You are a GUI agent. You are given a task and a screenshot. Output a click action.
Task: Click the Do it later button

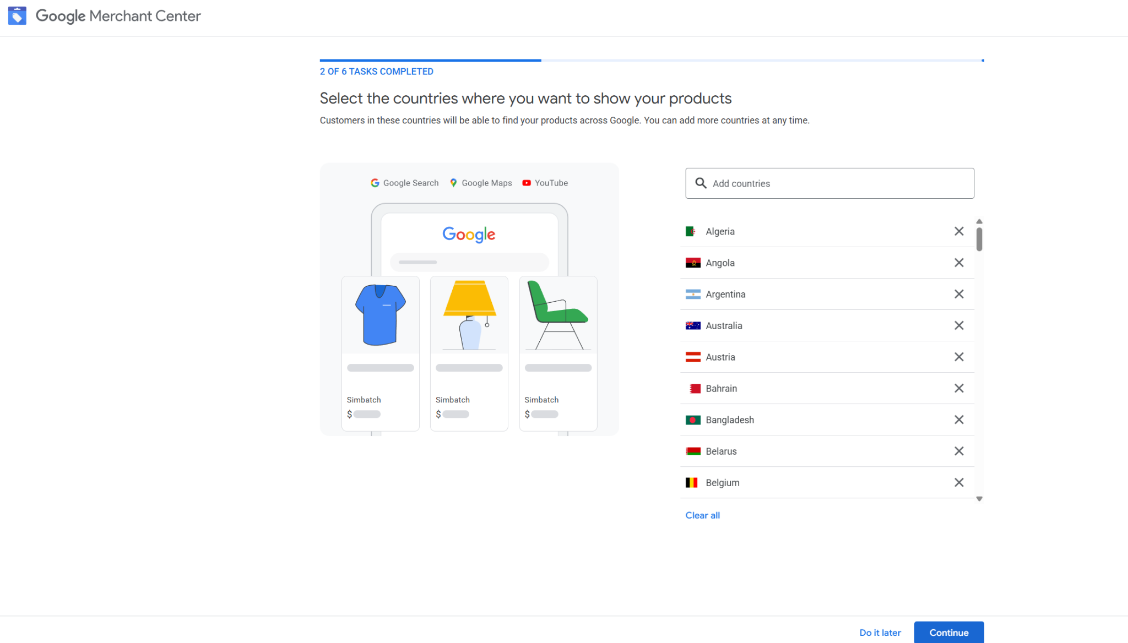coord(880,633)
